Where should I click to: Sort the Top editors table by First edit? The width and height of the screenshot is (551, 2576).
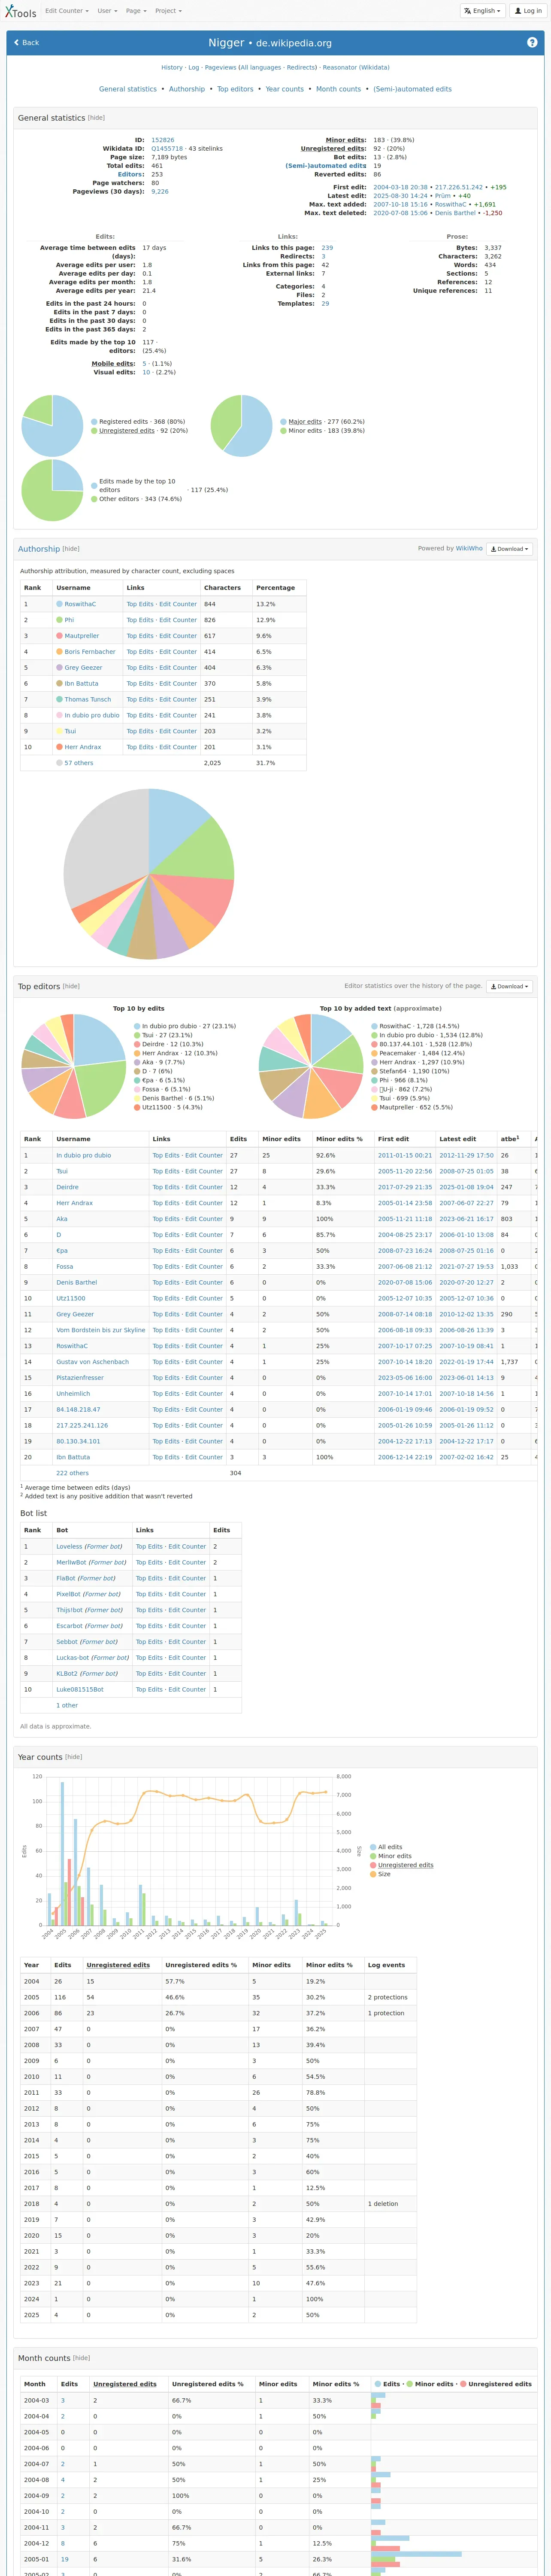393,1139
